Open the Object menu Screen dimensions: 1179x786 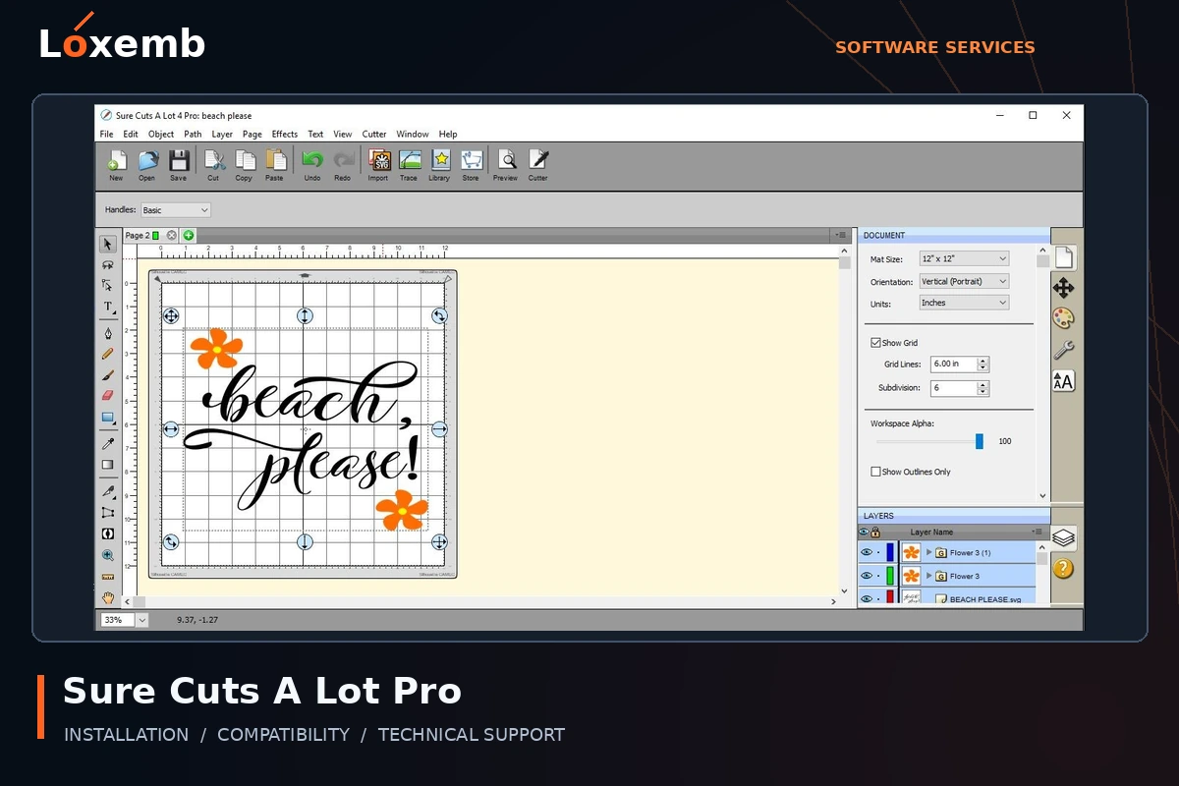point(161,134)
